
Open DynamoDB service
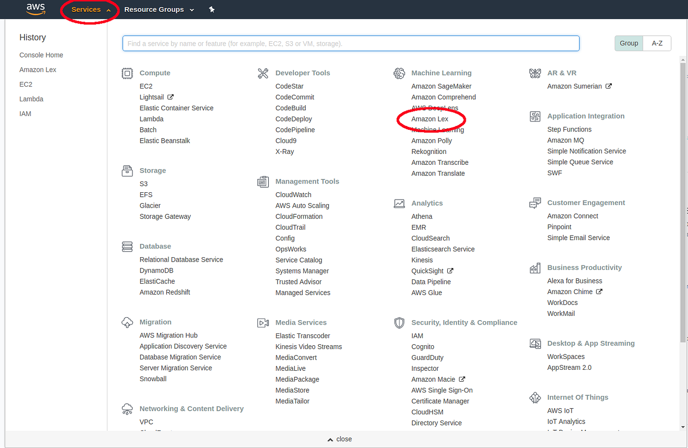click(x=156, y=270)
